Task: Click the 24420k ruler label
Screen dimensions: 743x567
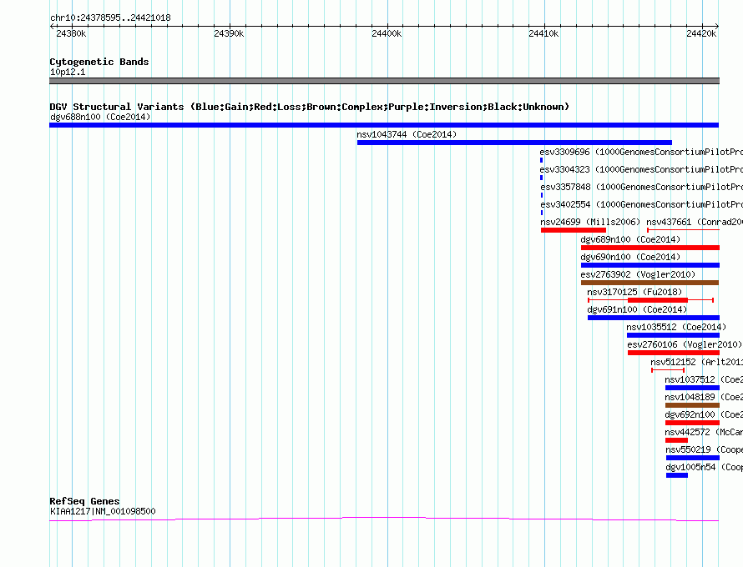Action: click(x=701, y=33)
